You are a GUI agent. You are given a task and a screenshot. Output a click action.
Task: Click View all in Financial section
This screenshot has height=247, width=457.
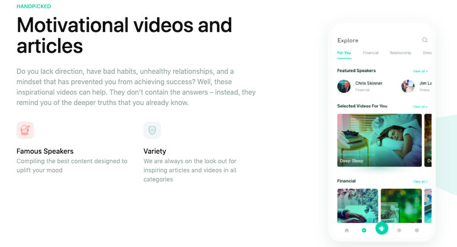(x=420, y=181)
